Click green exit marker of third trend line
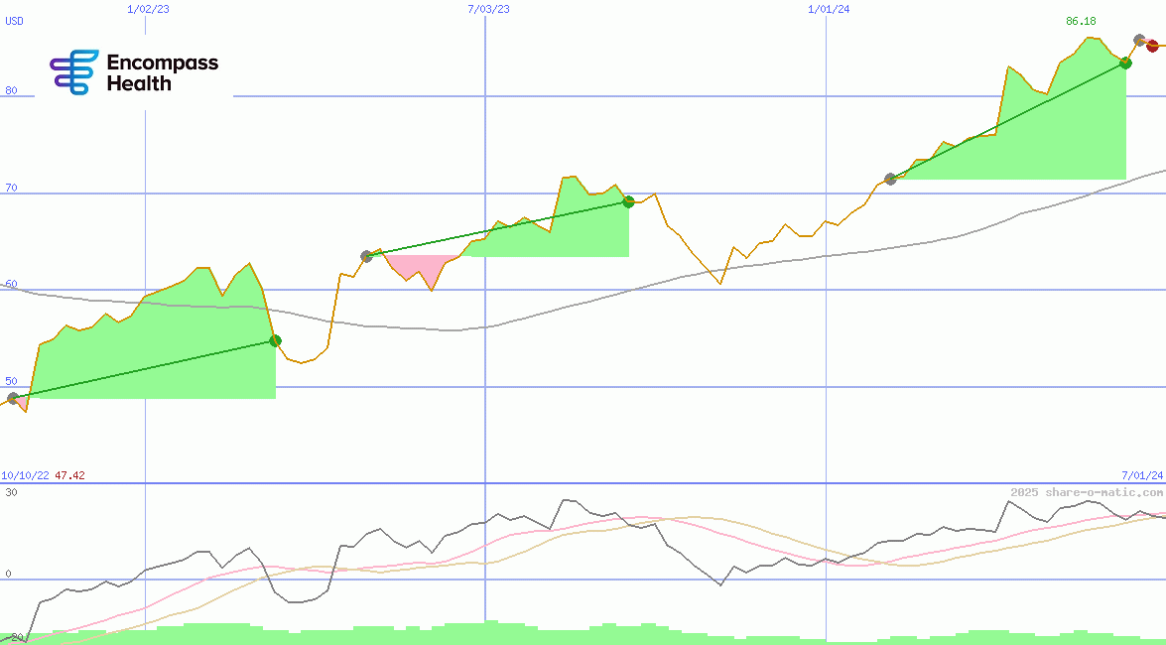This screenshot has height=645, width=1166. [1125, 63]
